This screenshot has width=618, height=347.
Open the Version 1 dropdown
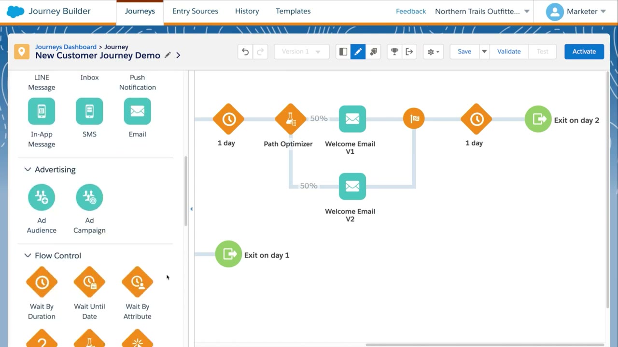coord(302,52)
